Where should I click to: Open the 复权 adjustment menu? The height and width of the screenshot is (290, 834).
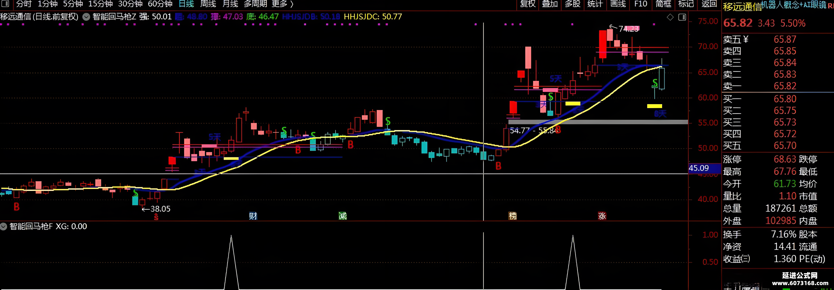pos(528,4)
